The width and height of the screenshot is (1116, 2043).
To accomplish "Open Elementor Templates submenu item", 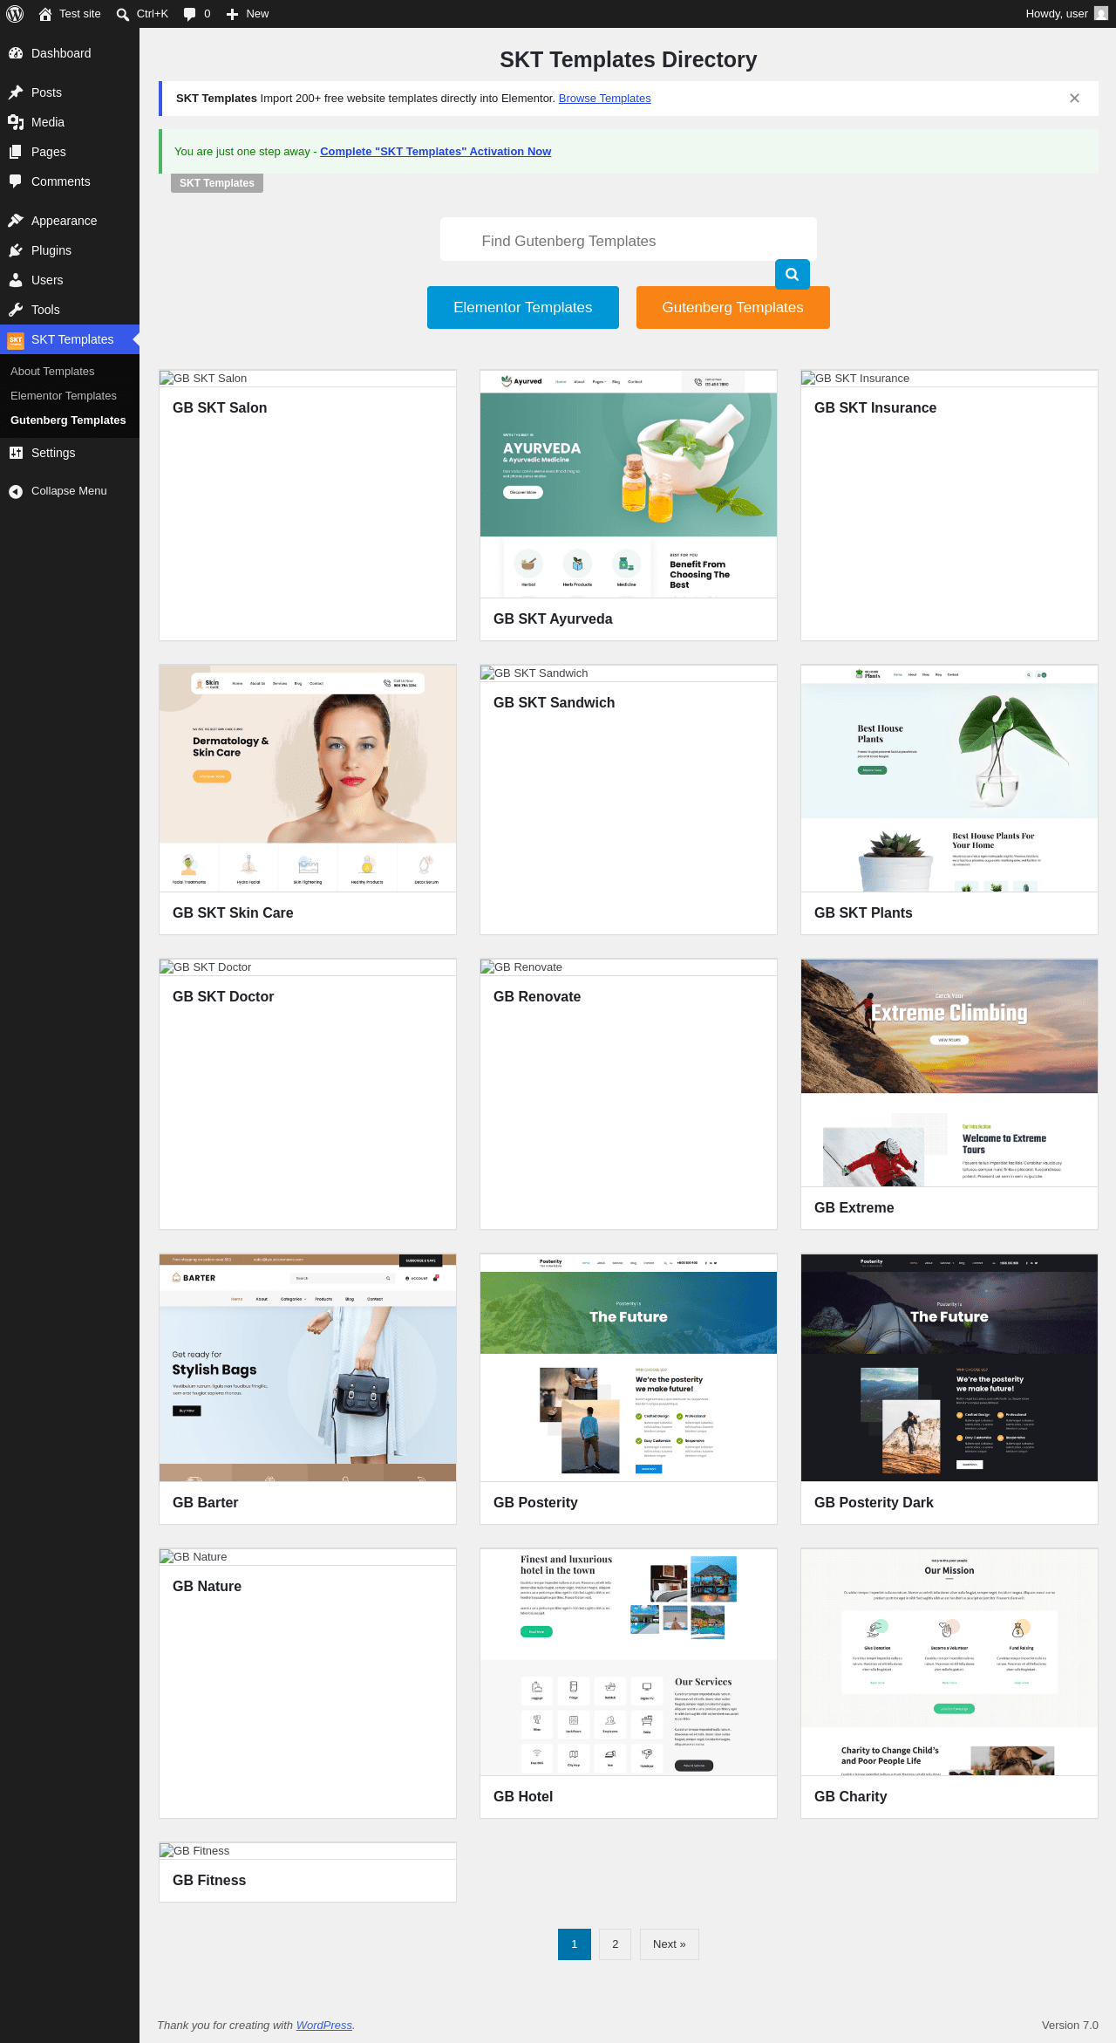I will (x=64, y=396).
